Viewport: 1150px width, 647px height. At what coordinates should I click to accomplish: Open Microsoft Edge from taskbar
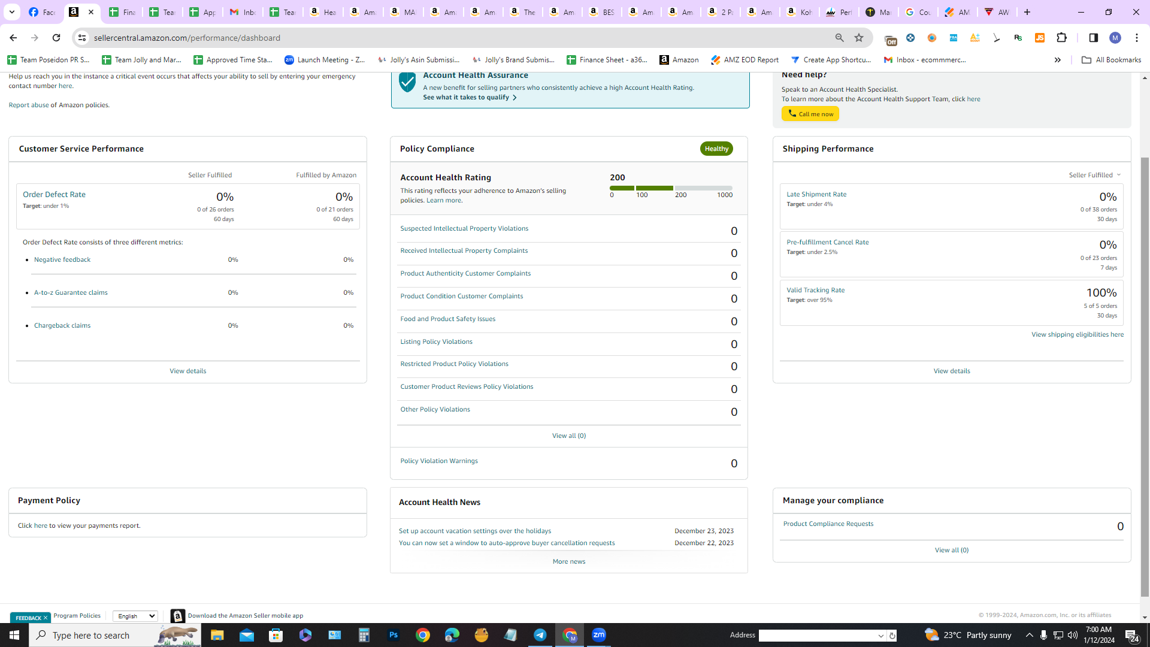tap(452, 635)
